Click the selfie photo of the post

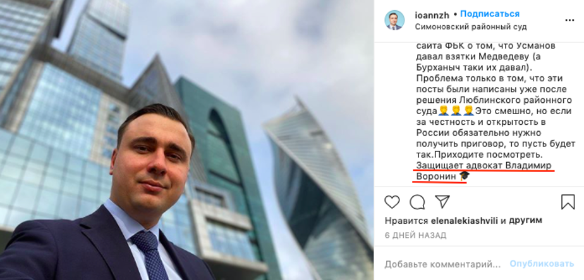pos(186,140)
